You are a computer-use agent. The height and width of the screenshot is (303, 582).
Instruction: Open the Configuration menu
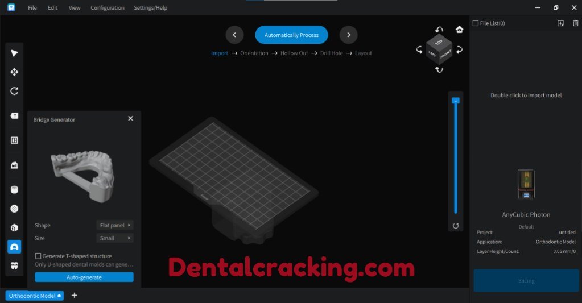click(108, 8)
